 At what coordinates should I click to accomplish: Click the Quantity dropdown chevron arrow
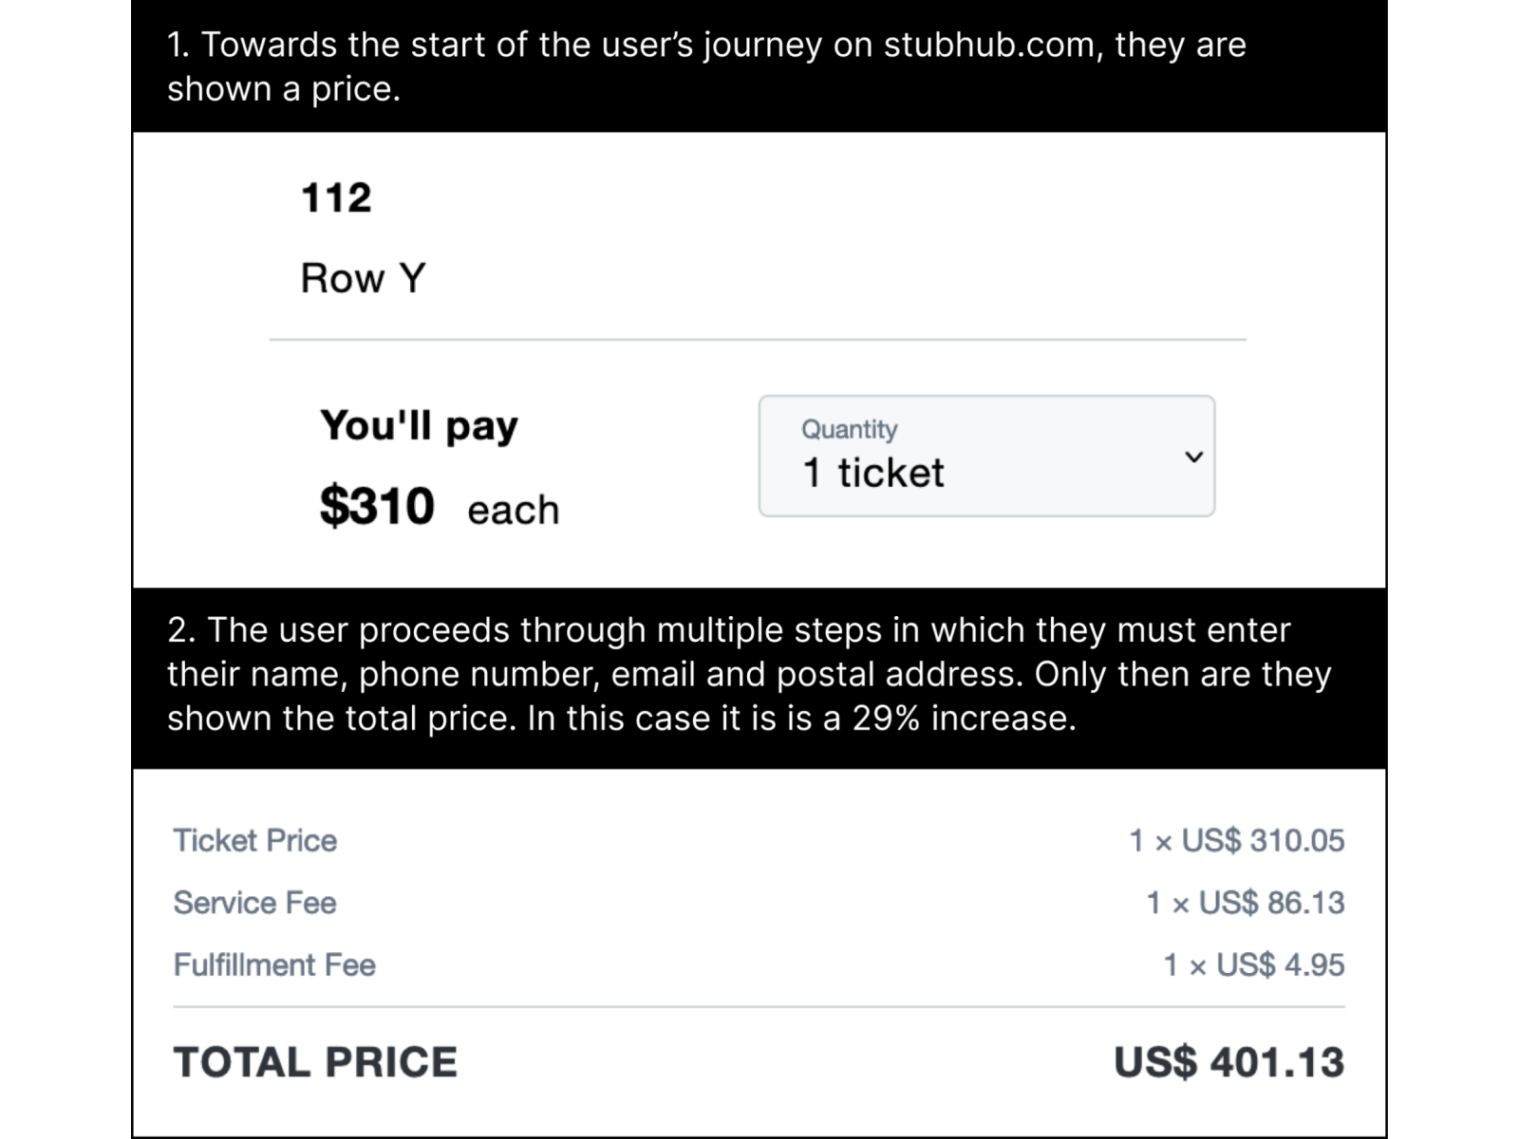pos(1193,457)
